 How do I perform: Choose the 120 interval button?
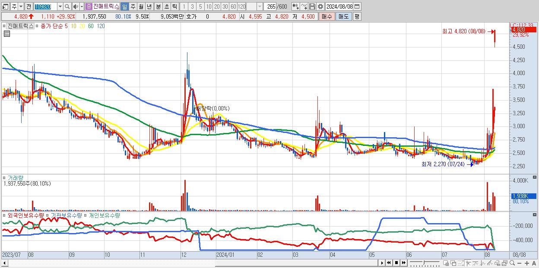pos(241,6)
